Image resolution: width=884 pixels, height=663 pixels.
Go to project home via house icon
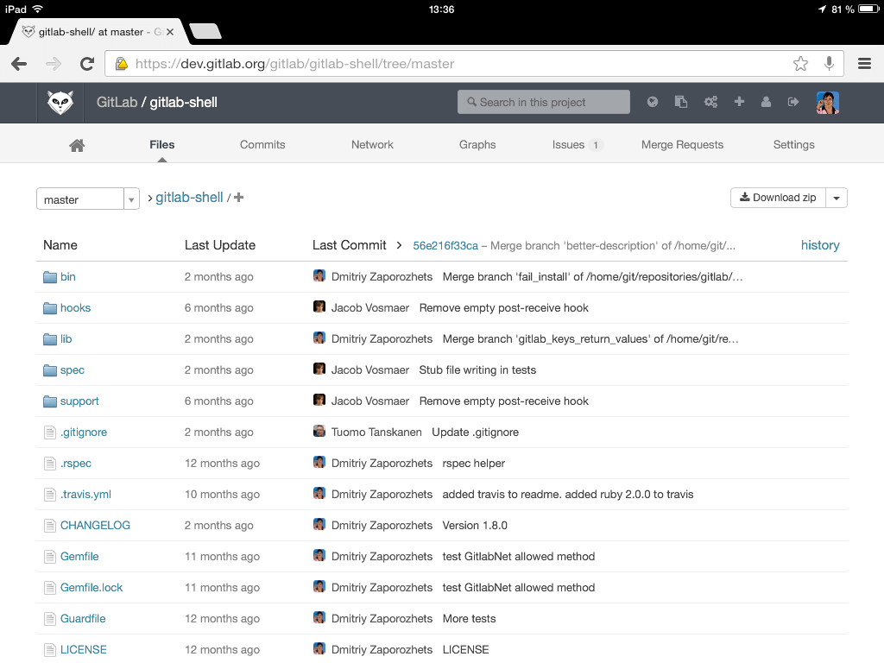pyautogui.click(x=77, y=145)
